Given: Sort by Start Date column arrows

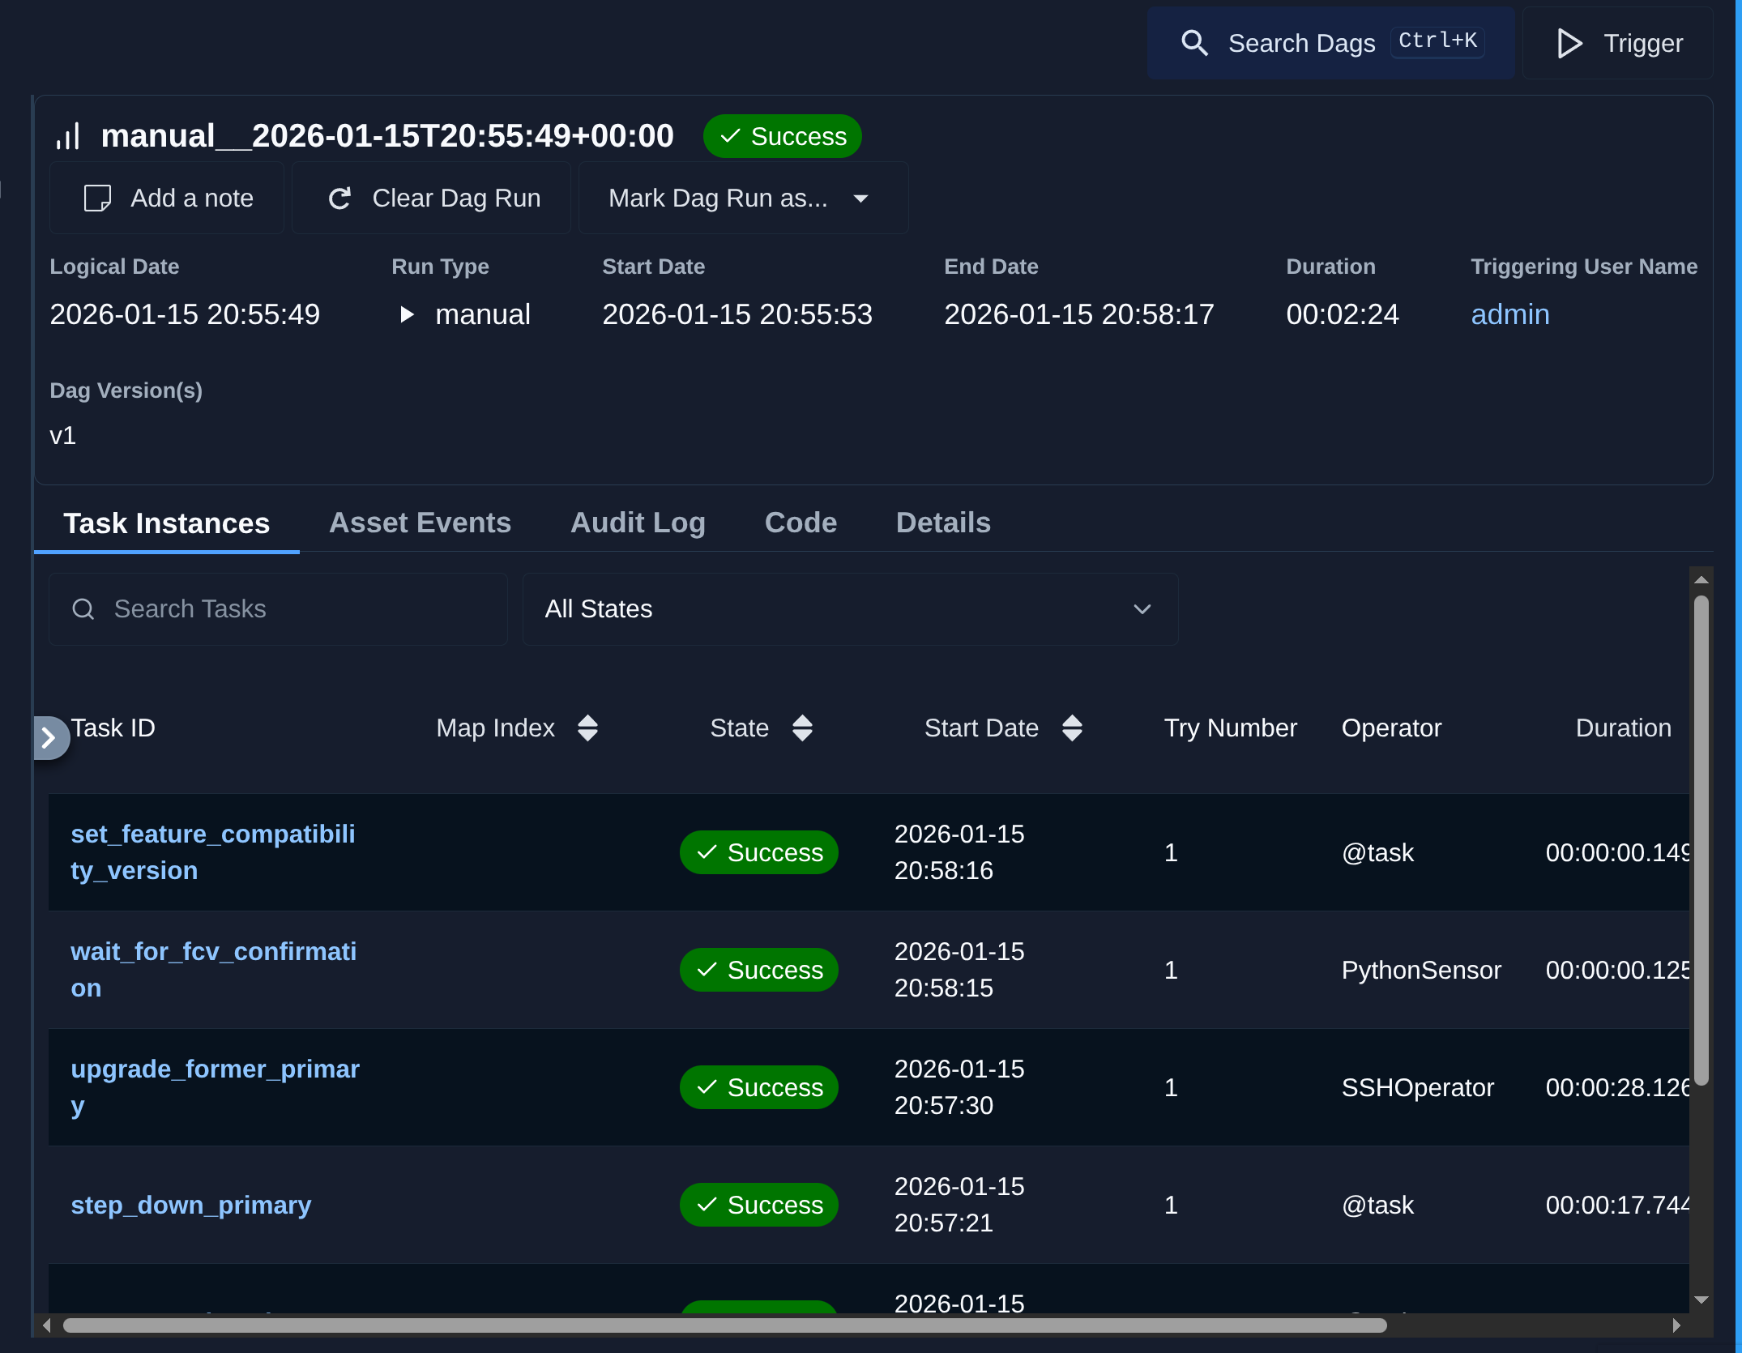Looking at the screenshot, I should [1072, 728].
